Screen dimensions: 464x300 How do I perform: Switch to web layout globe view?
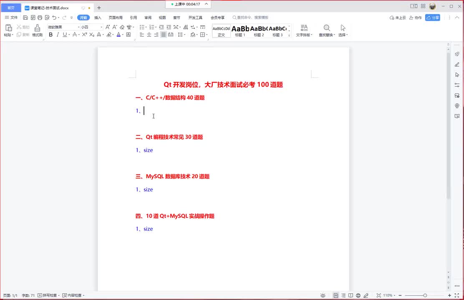tap(358, 295)
